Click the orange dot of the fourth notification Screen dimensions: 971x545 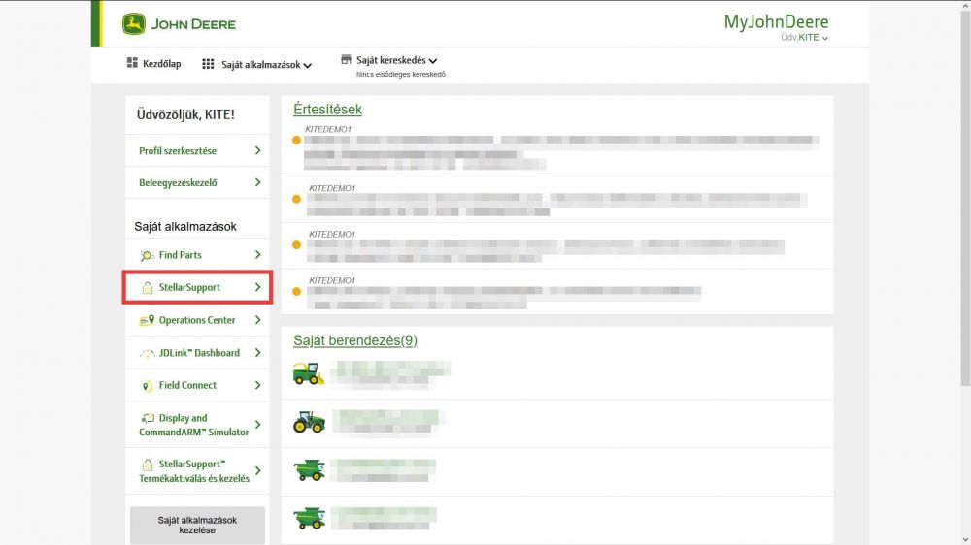pyautogui.click(x=296, y=291)
